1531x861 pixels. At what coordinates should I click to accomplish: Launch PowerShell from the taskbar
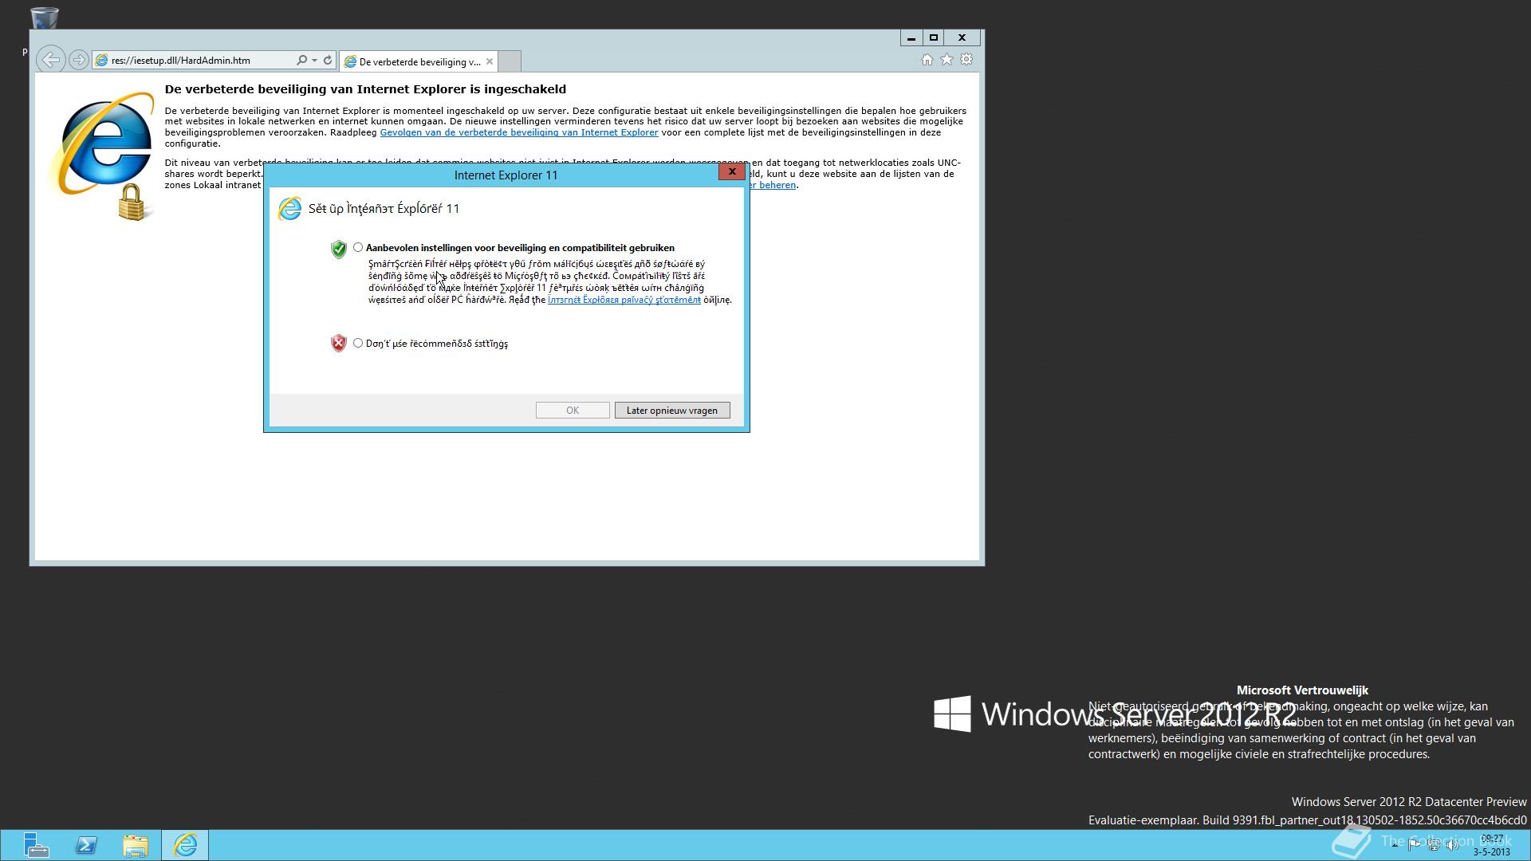(86, 845)
